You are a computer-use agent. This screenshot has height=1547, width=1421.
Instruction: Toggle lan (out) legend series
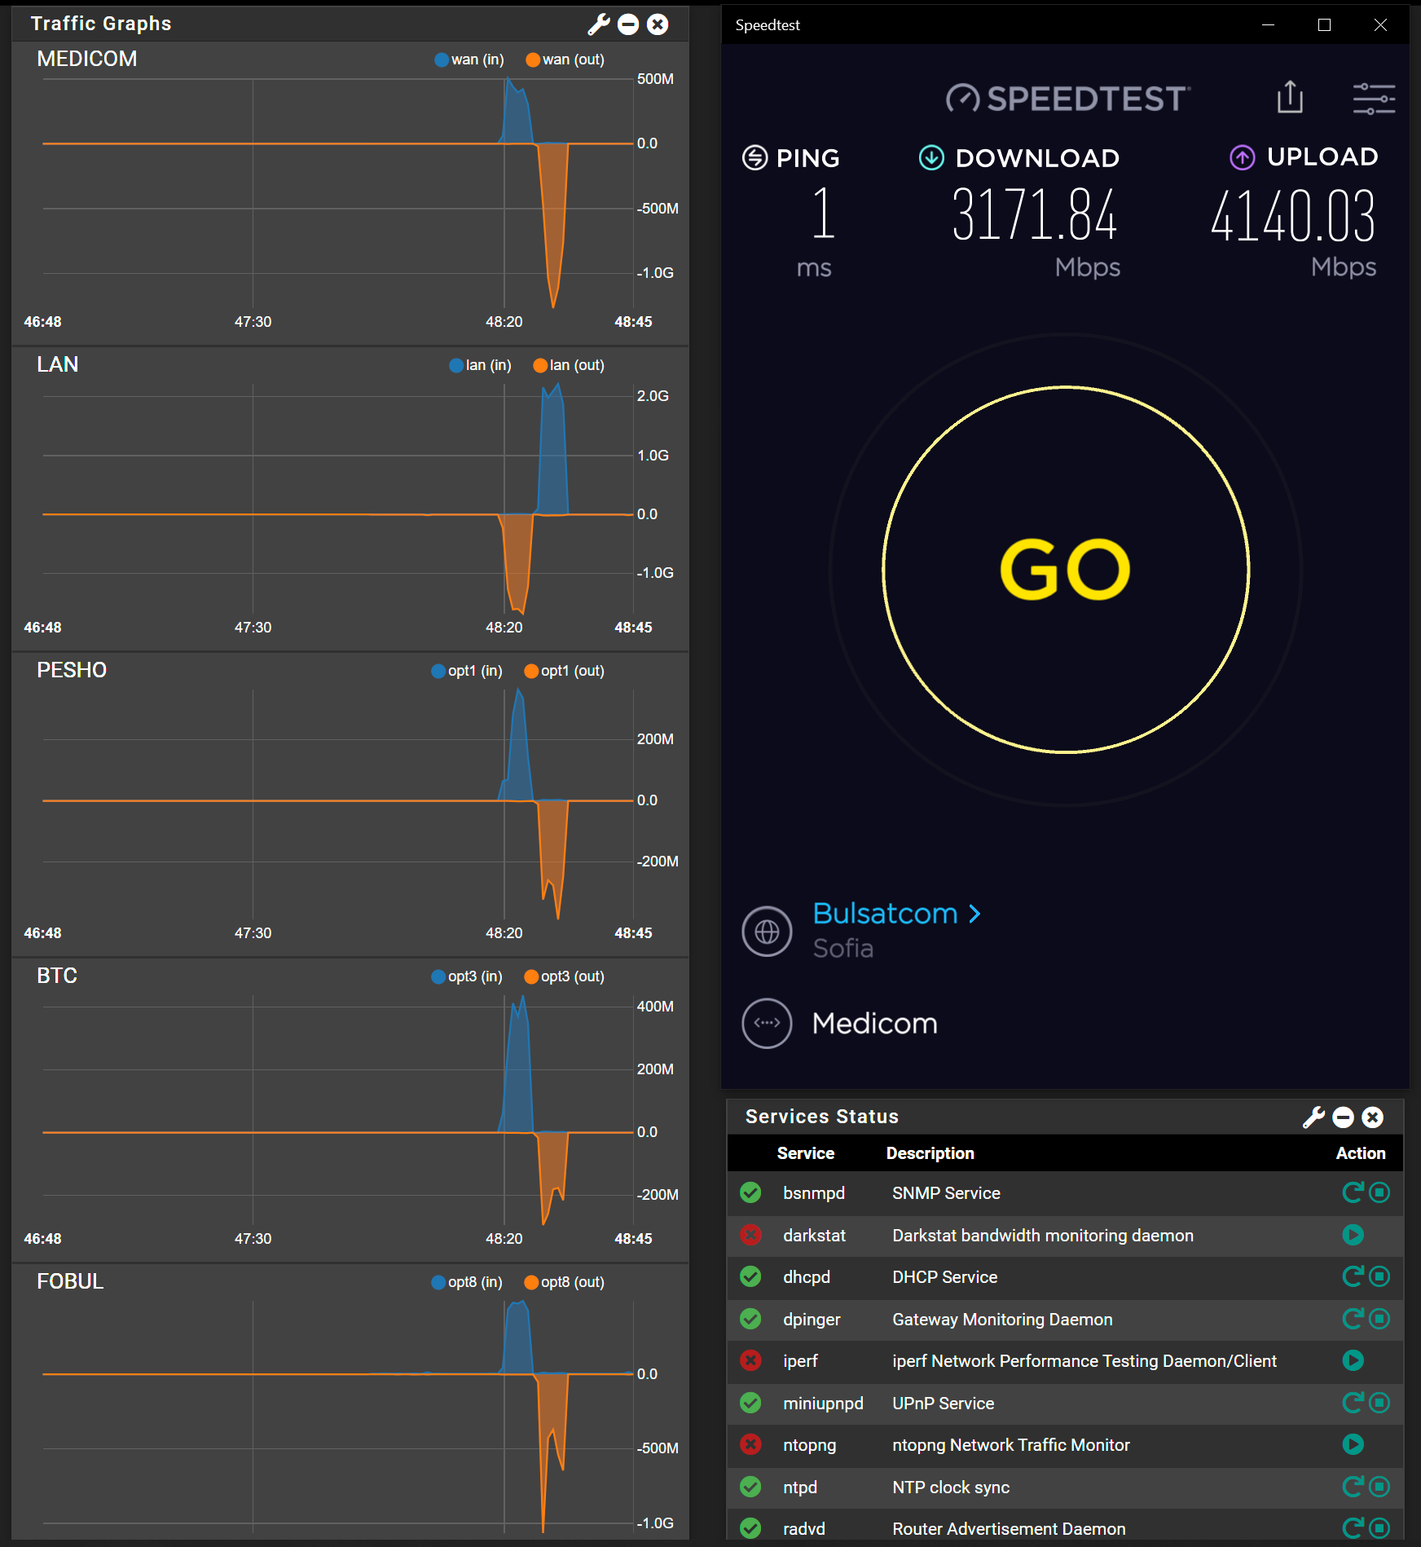[569, 365]
